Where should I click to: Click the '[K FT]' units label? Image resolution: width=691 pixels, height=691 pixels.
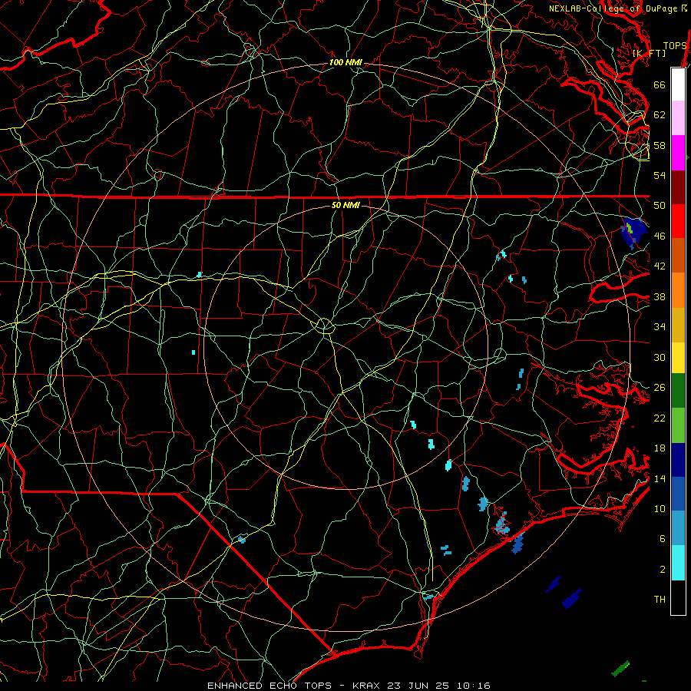[649, 54]
